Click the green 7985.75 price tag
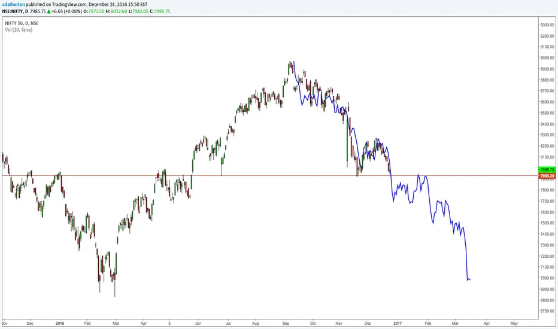558x329 pixels. pyautogui.click(x=547, y=170)
